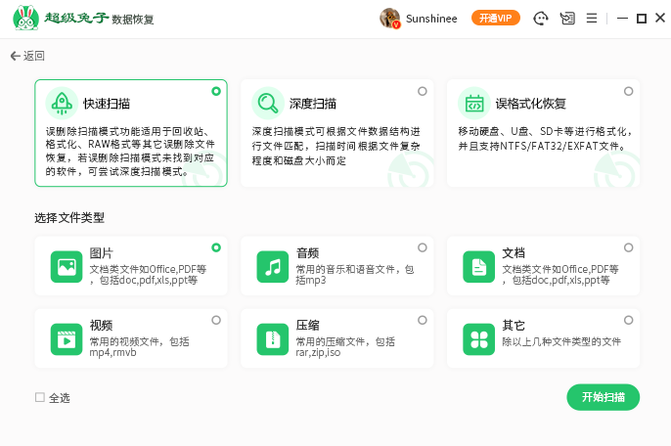The image size is (671, 446).
Task: Click the 快速扫描 title text
Action: click(107, 104)
